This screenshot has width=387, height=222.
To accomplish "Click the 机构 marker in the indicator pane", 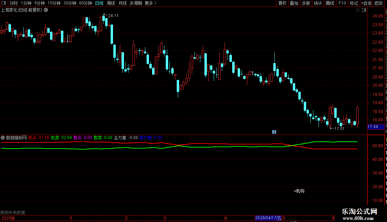I will (x=299, y=191).
